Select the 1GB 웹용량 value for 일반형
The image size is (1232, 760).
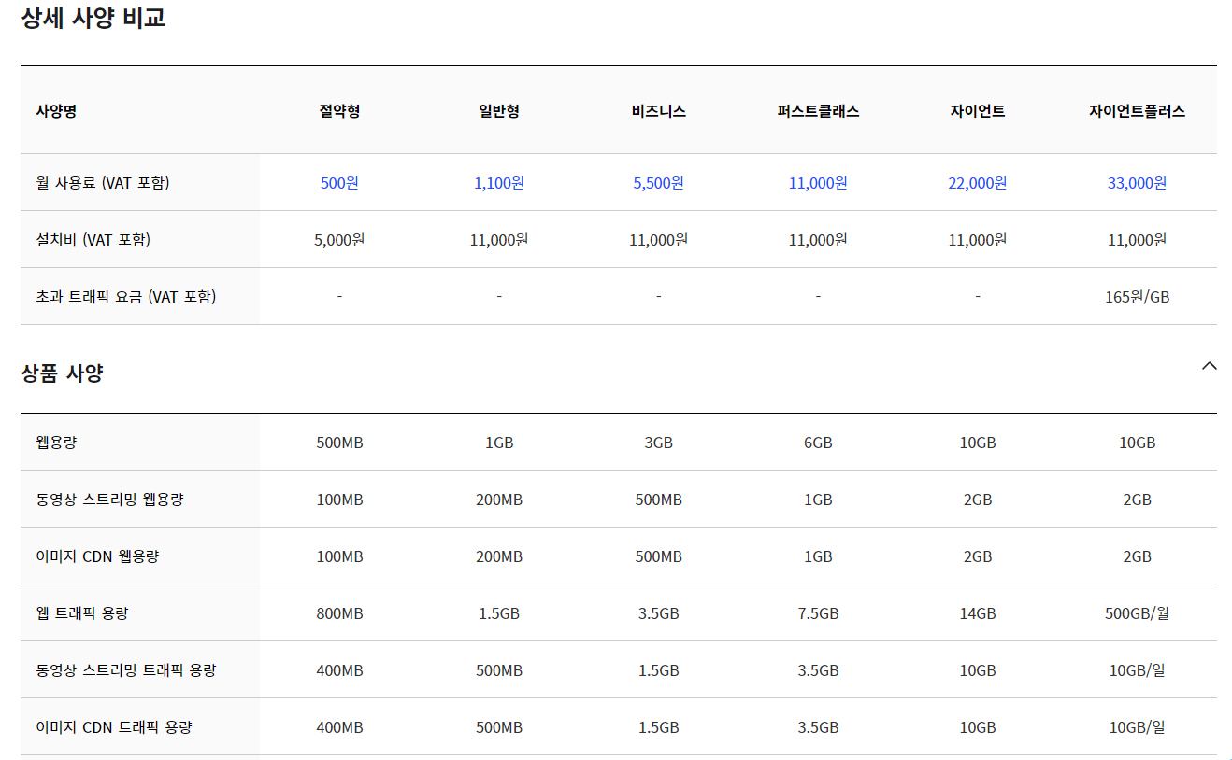(499, 443)
